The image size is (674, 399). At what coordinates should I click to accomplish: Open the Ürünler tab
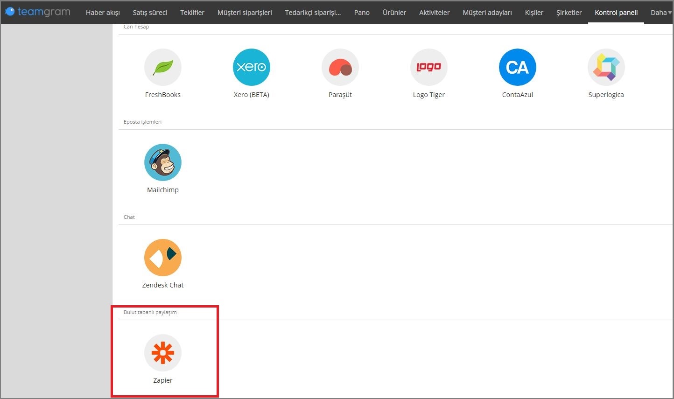(x=394, y=13)
